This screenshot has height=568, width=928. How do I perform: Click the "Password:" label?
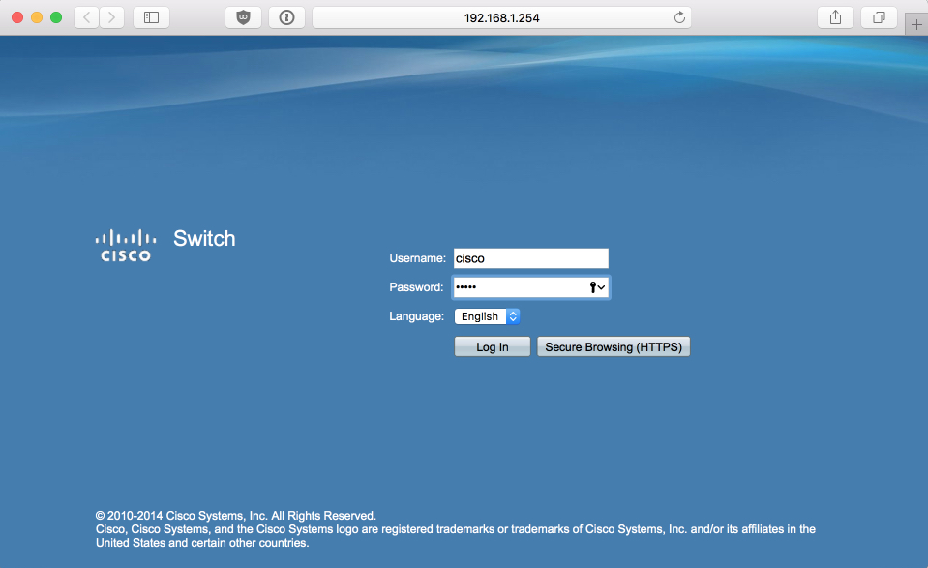pyautogui.click(x=416, y=287)
